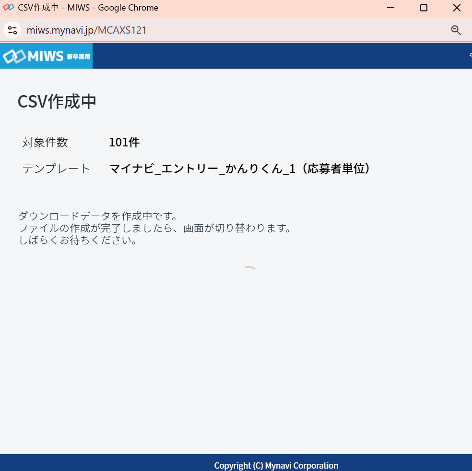
Task: Click the 101件 target record count
Action: click(x=124, y=142)
